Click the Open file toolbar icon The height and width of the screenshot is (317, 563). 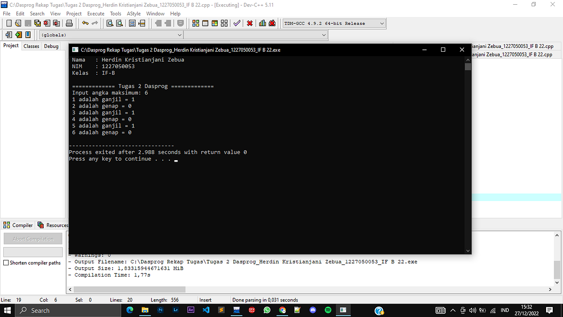(17, 23)
